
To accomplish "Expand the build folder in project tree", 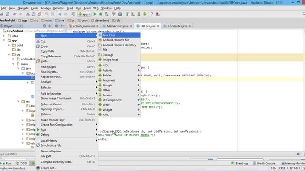I will click(9, 45).
